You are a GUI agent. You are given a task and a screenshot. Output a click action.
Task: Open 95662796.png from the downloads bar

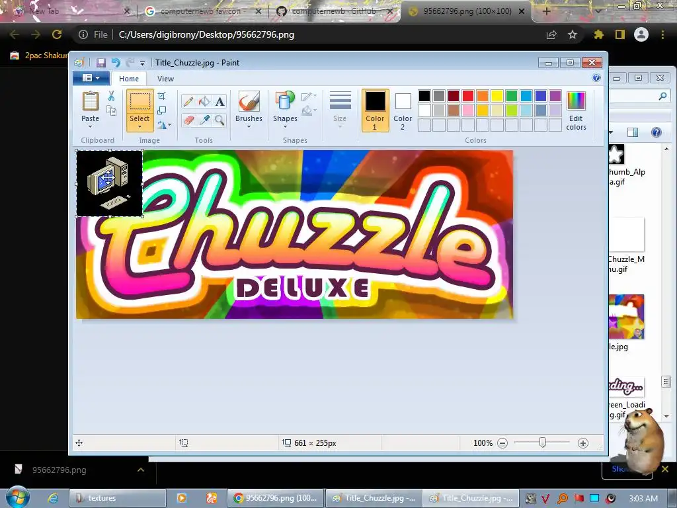click(x=59, y=470)
